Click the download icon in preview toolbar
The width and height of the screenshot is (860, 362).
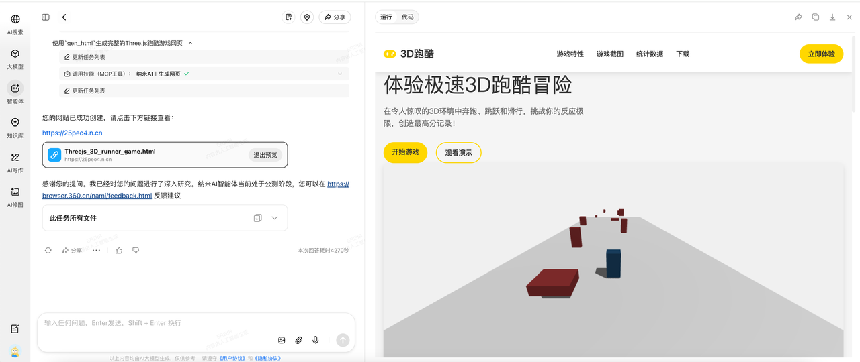click(x=832, y=17)
